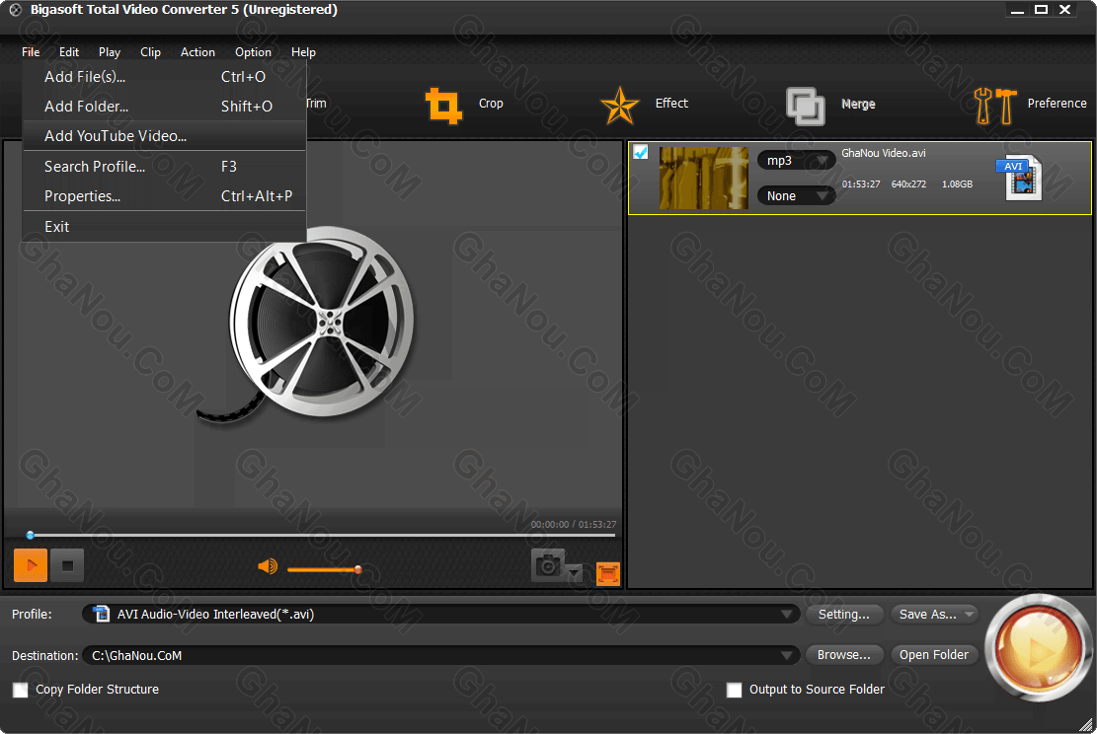Open the Save As arrow dropdown
1097x734 pixels.
969,615
